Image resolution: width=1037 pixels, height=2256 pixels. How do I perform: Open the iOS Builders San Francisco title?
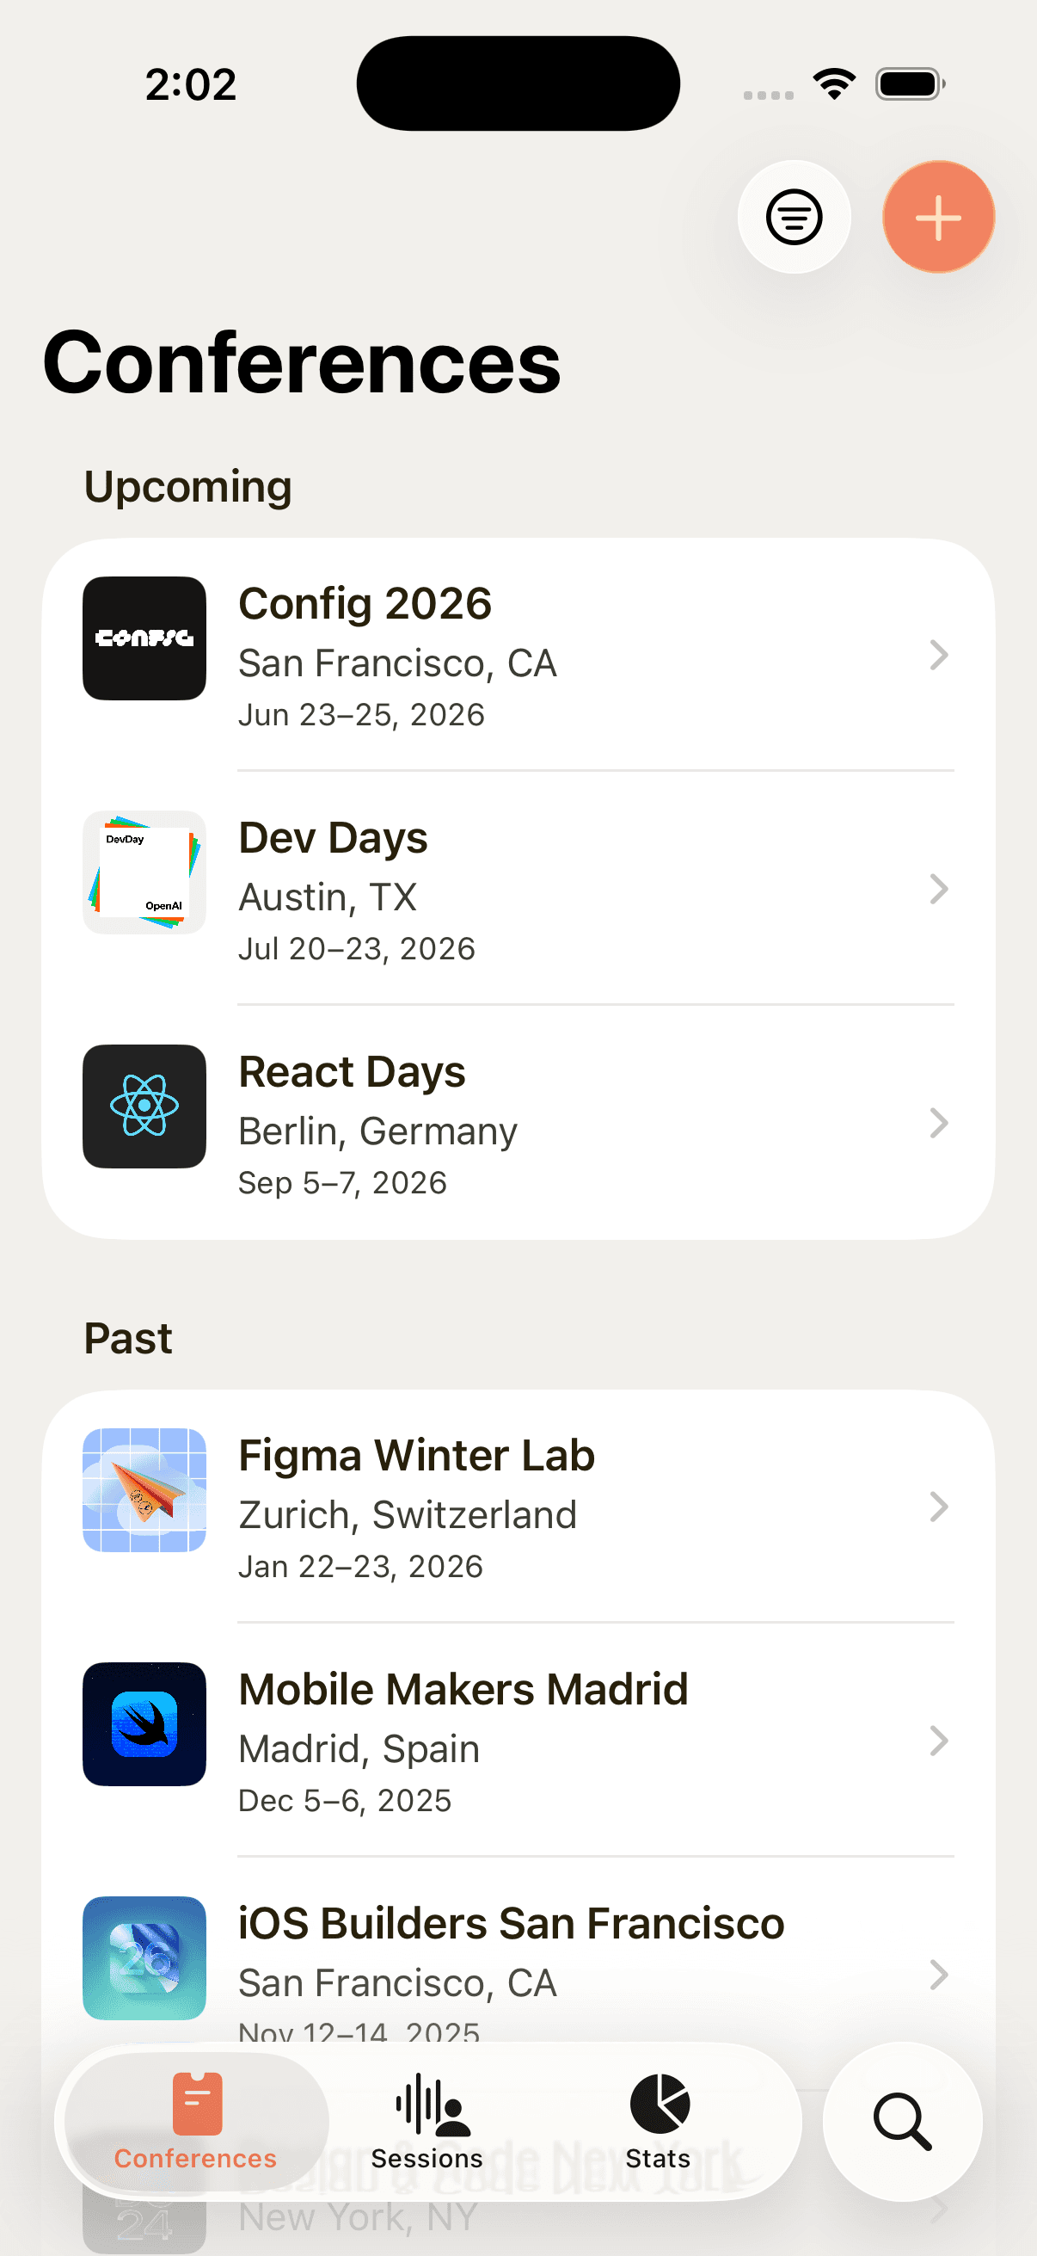[x=511, y=1923]
